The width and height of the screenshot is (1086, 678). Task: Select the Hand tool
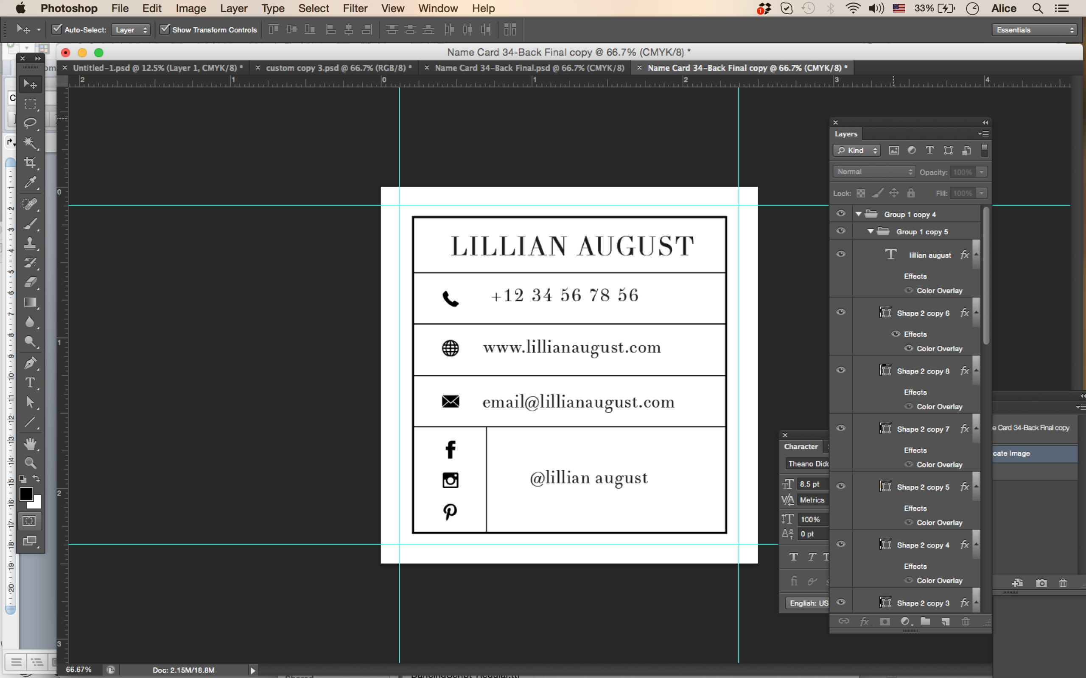(30, 444)
